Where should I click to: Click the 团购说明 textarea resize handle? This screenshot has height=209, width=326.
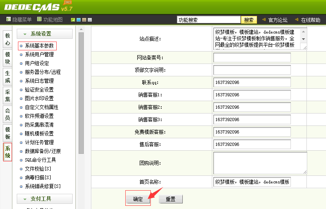[305, 172]
